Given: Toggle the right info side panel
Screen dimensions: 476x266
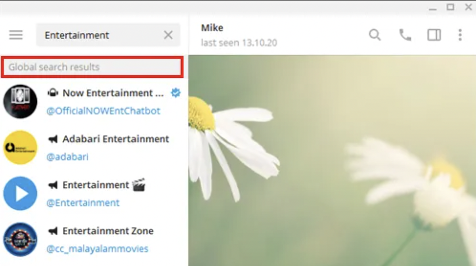Looking at the screenshot, I should click(434, 35).
